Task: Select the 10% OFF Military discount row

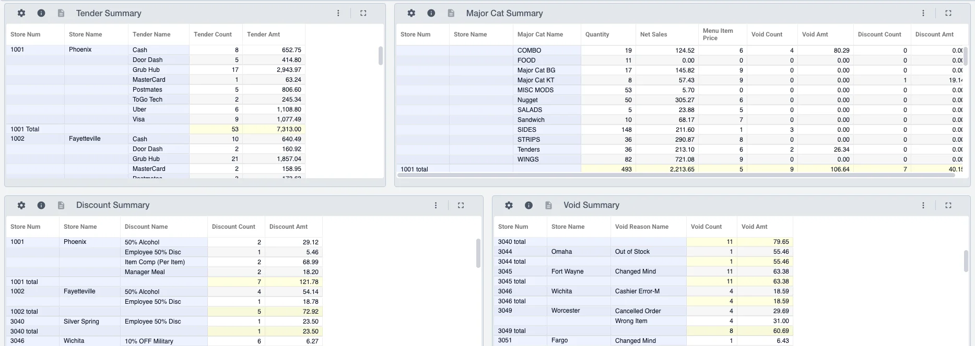Action: coord(164,341)
